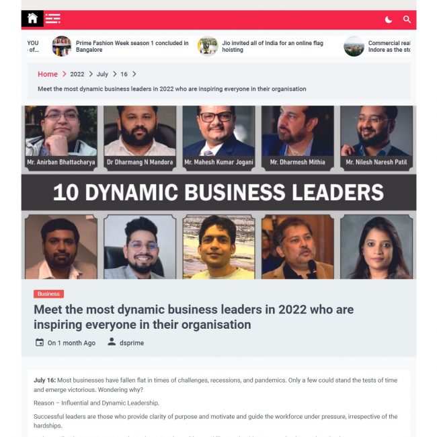Image resolution: width=437 pixels, height=437 pixels.
Task: Click the Commercial real estate round thumbnail
Action: coord(354,46)
